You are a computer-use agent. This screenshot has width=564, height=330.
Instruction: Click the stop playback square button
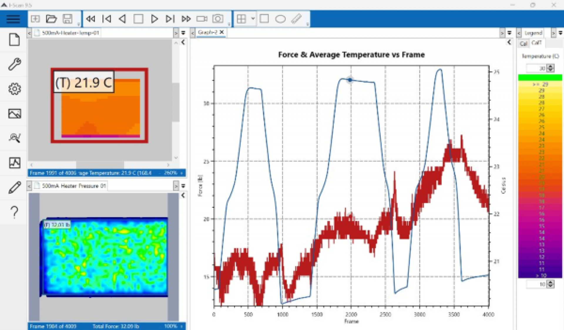tap(138, 19)
